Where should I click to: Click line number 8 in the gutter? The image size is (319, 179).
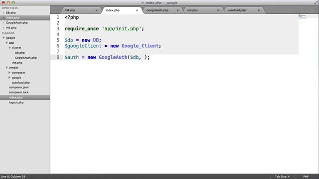click(58, 57)
